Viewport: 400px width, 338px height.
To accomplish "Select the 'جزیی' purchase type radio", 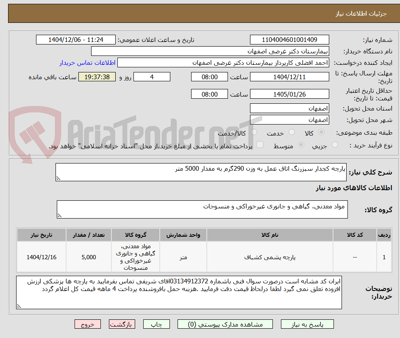I will 335,144.
